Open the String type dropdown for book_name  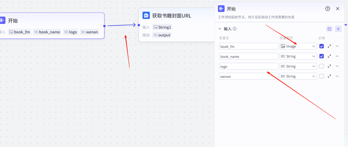point(298,56)
